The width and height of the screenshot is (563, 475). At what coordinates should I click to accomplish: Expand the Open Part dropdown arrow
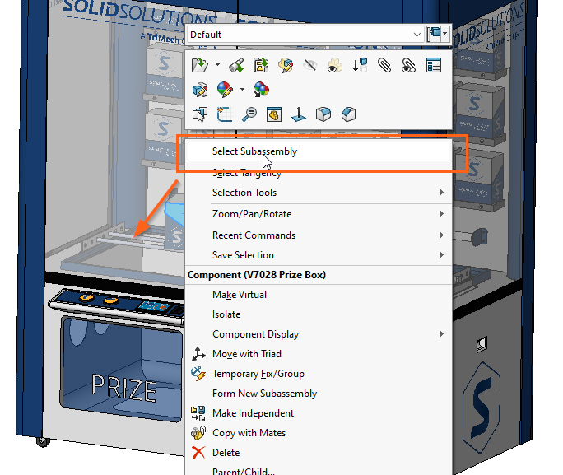pos(217,65)
